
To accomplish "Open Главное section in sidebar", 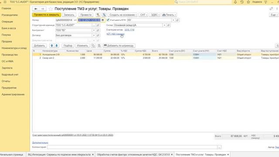I will pos(6,8).
